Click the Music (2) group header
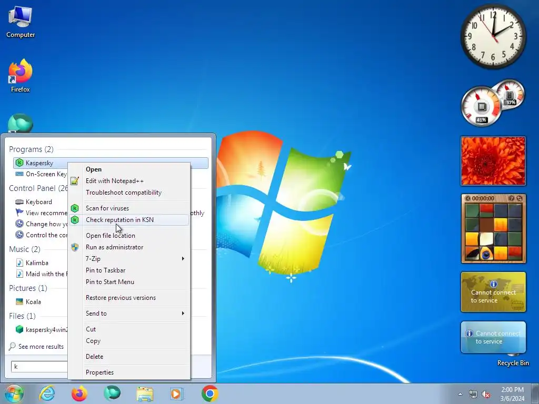 [x=25, y=249]
